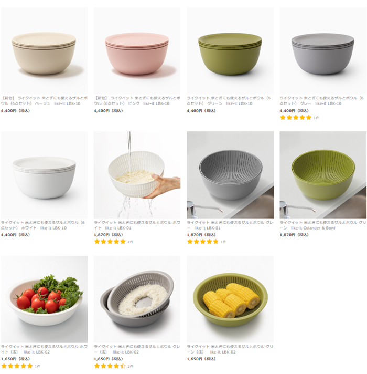Click the 4.5-star rating of gray shallow colander

click(x=110, y=366)
